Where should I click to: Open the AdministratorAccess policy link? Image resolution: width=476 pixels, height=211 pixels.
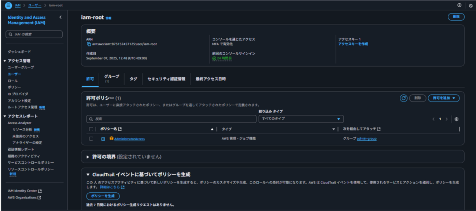pyautogui.click(x=129, y=139)
